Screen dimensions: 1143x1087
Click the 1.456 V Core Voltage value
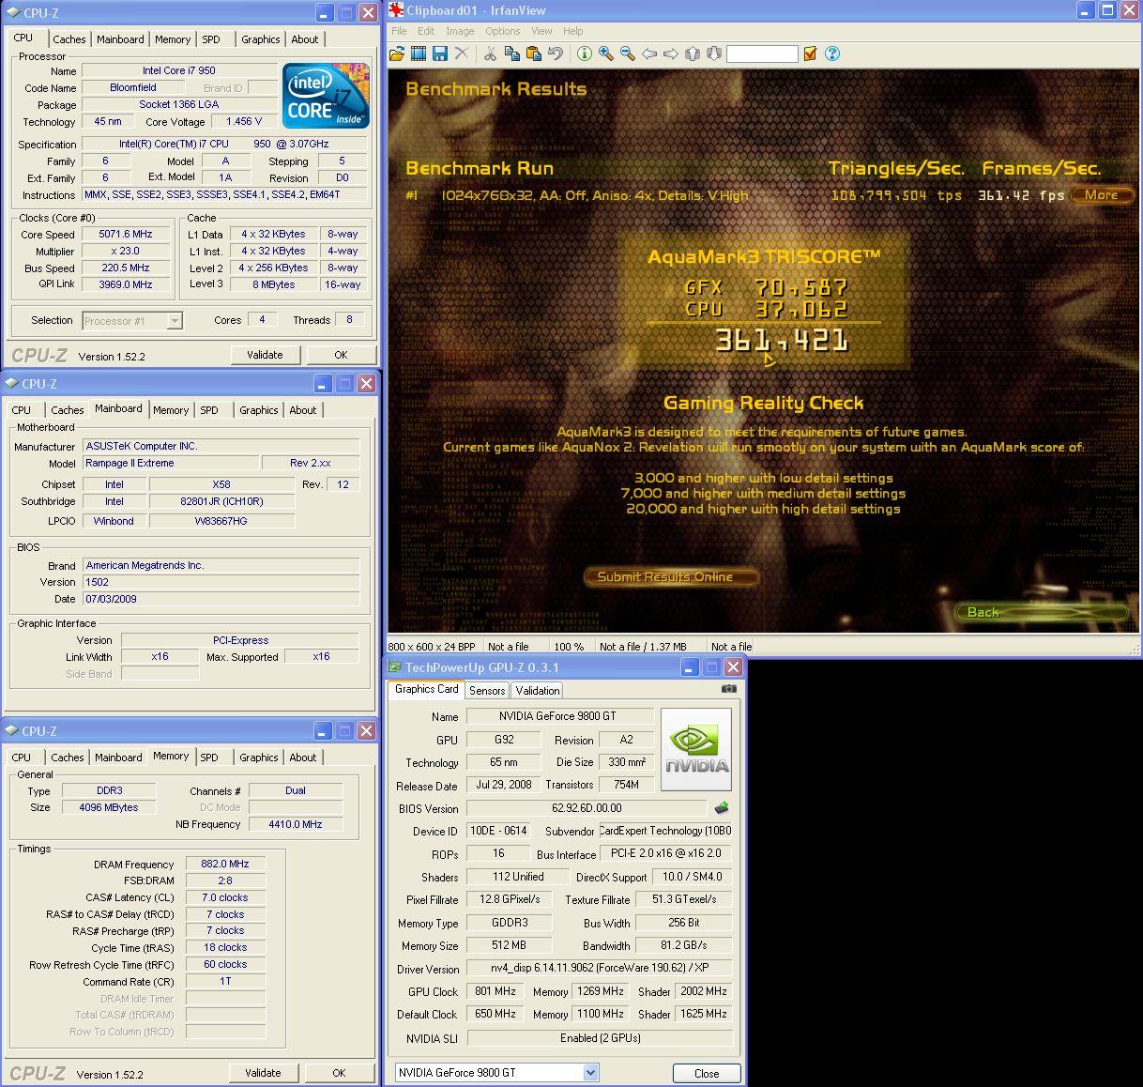[x=244, y=121]
